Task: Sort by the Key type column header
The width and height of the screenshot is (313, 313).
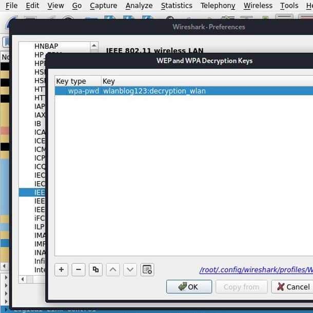Action: tap(77, 81)
